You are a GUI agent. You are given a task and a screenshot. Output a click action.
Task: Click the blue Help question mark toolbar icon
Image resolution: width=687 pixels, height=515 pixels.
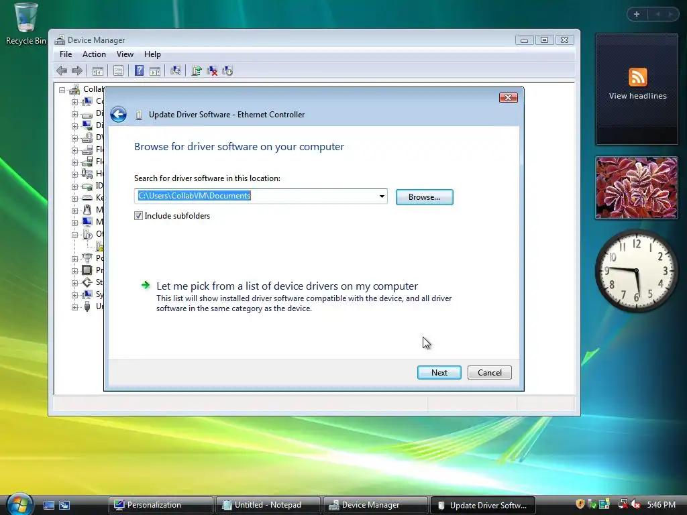click(x=140, y=70)
